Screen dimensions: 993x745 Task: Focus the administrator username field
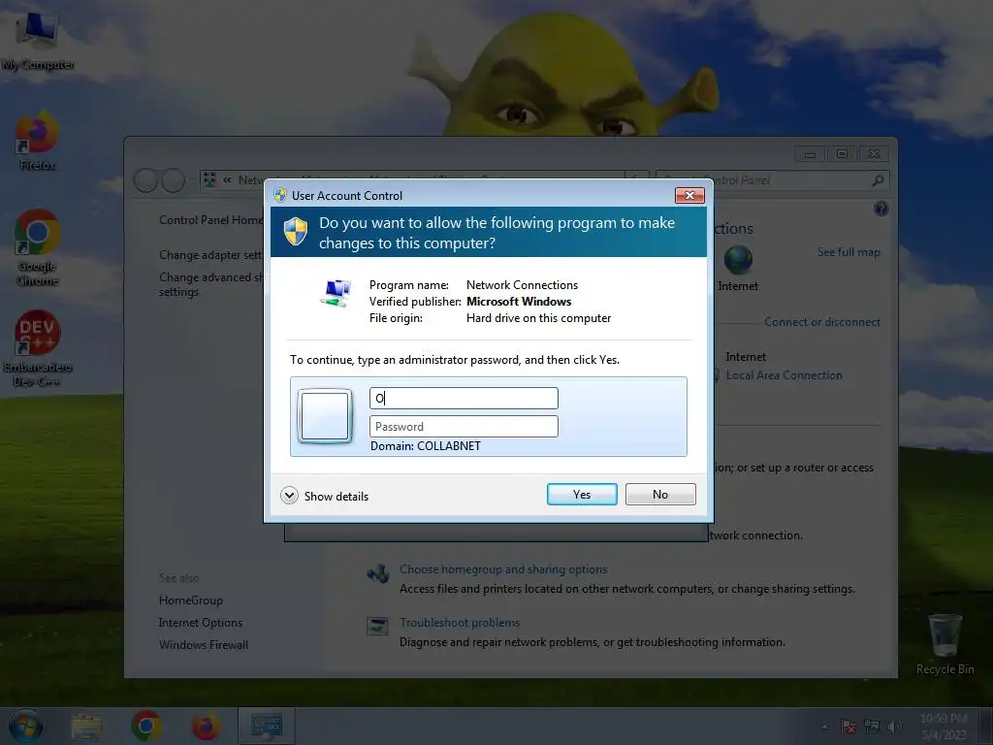pyautogui.click(x=464, y=398)
